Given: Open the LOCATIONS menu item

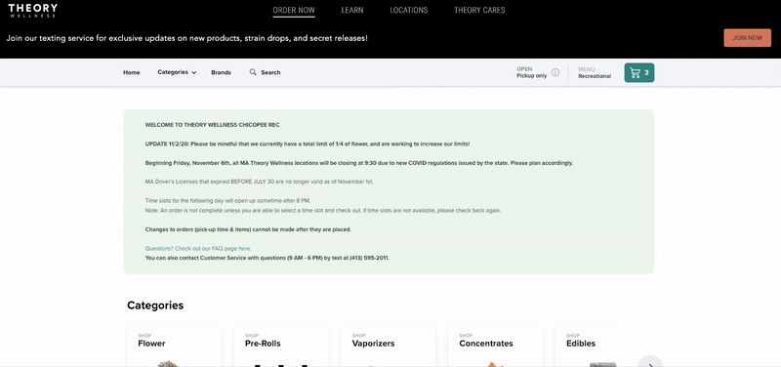Looking at the screenshot, I should (408, 10).
